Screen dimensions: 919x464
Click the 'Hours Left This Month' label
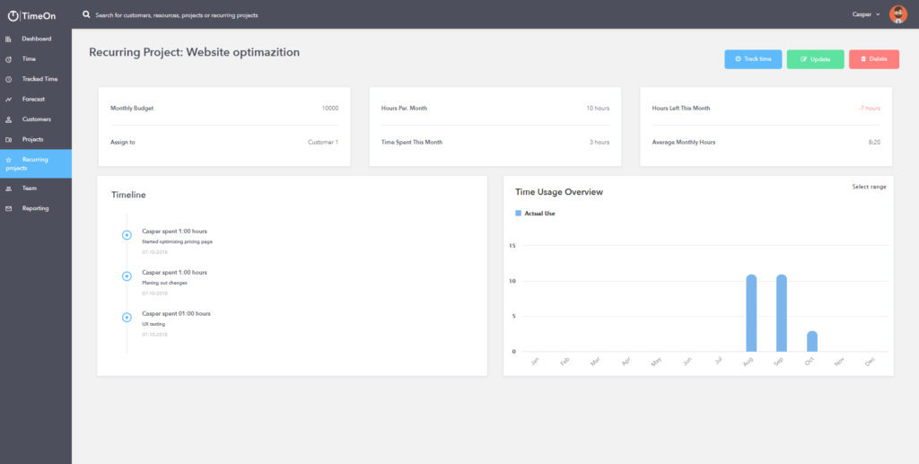[681, 109]
